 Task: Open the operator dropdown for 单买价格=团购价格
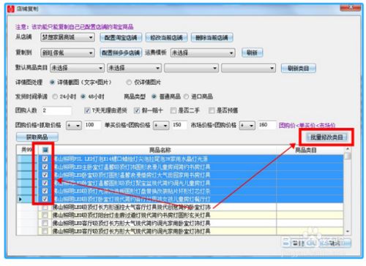161,126
